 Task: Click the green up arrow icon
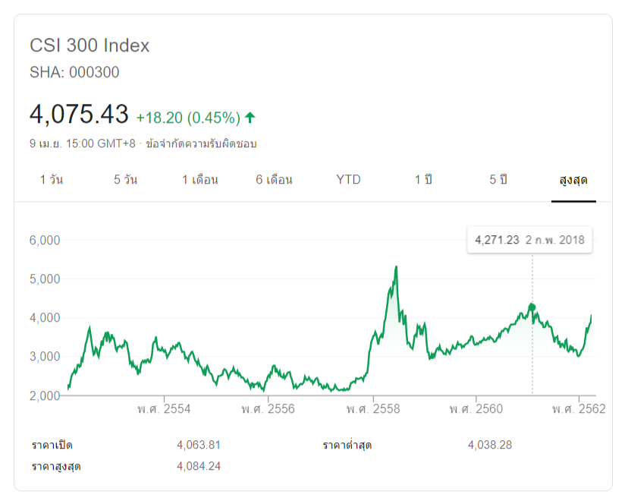(250, 118)
